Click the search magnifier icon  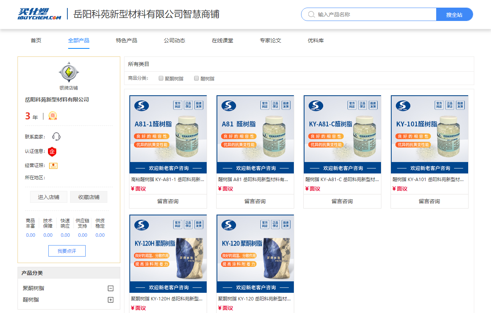tap(311, 14)
